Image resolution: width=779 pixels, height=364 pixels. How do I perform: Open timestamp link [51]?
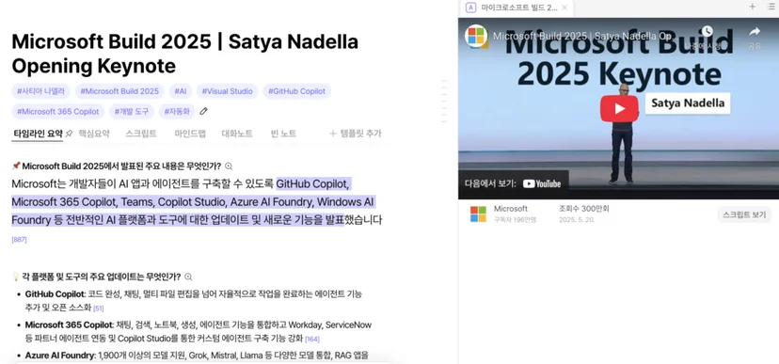pos(99,309)
